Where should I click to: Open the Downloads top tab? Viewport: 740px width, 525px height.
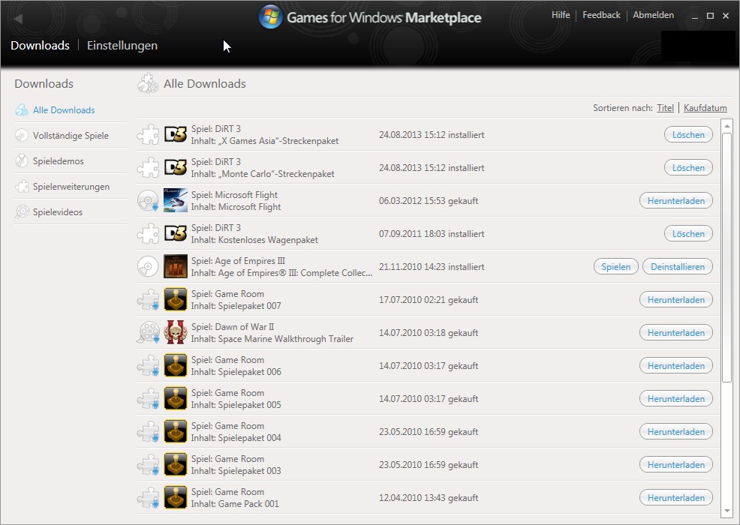tap(40, 45)
